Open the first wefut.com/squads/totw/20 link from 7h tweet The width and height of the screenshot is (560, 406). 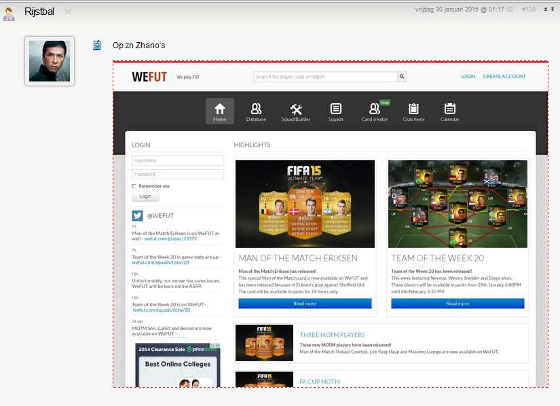160,263
